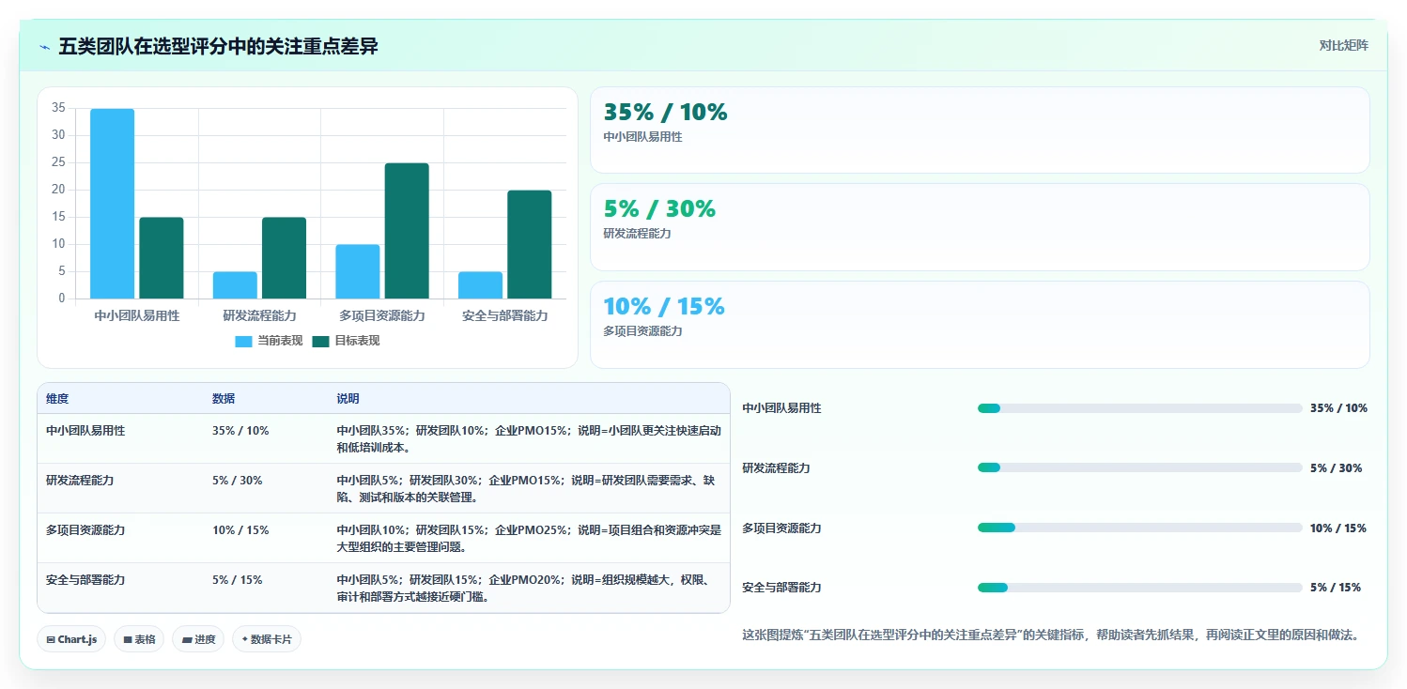
Task: Click the 安全与部署能力 progress bar
Action: pos(1139,588)
